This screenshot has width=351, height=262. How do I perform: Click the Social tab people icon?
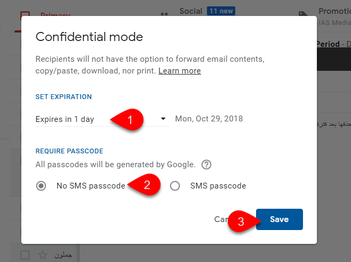tap(164, 14)
